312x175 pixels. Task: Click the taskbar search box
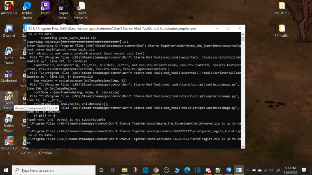pos(53,170)
